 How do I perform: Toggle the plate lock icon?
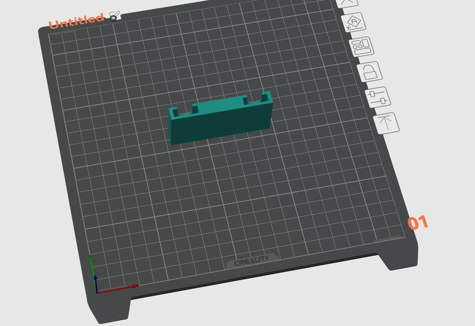click(370, 71)
